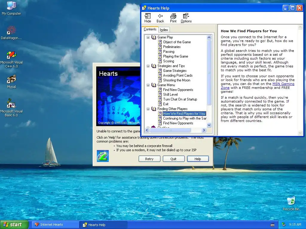The width and height of the screenshot is (306, 229).
Task: Open the Avoiding Point Cards topic
Action: click(178, 75)
